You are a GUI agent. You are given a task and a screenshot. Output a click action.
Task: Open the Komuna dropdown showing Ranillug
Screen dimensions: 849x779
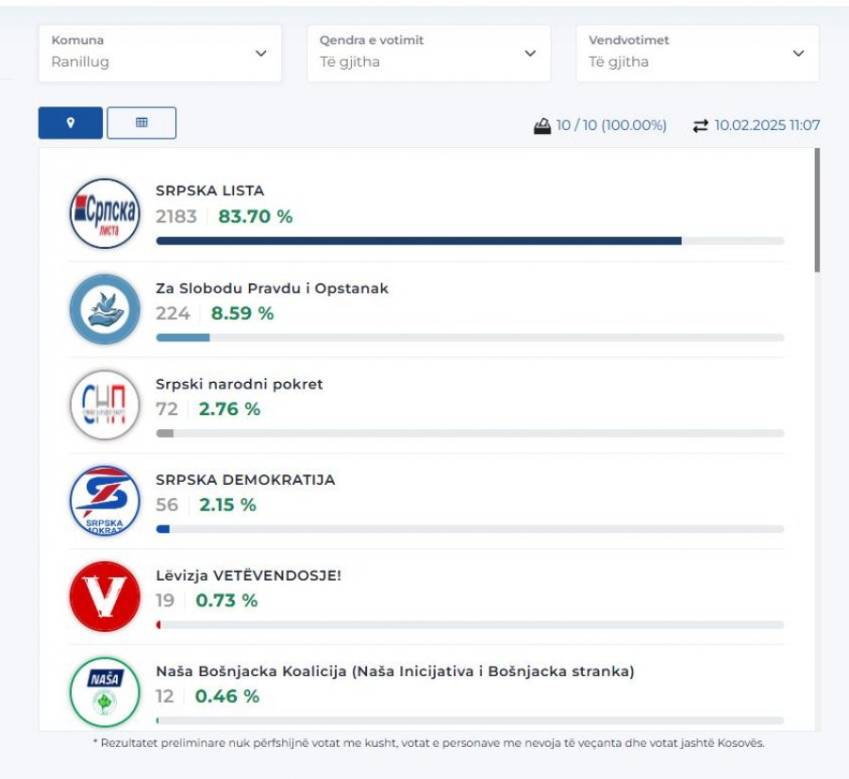(159, 54)
